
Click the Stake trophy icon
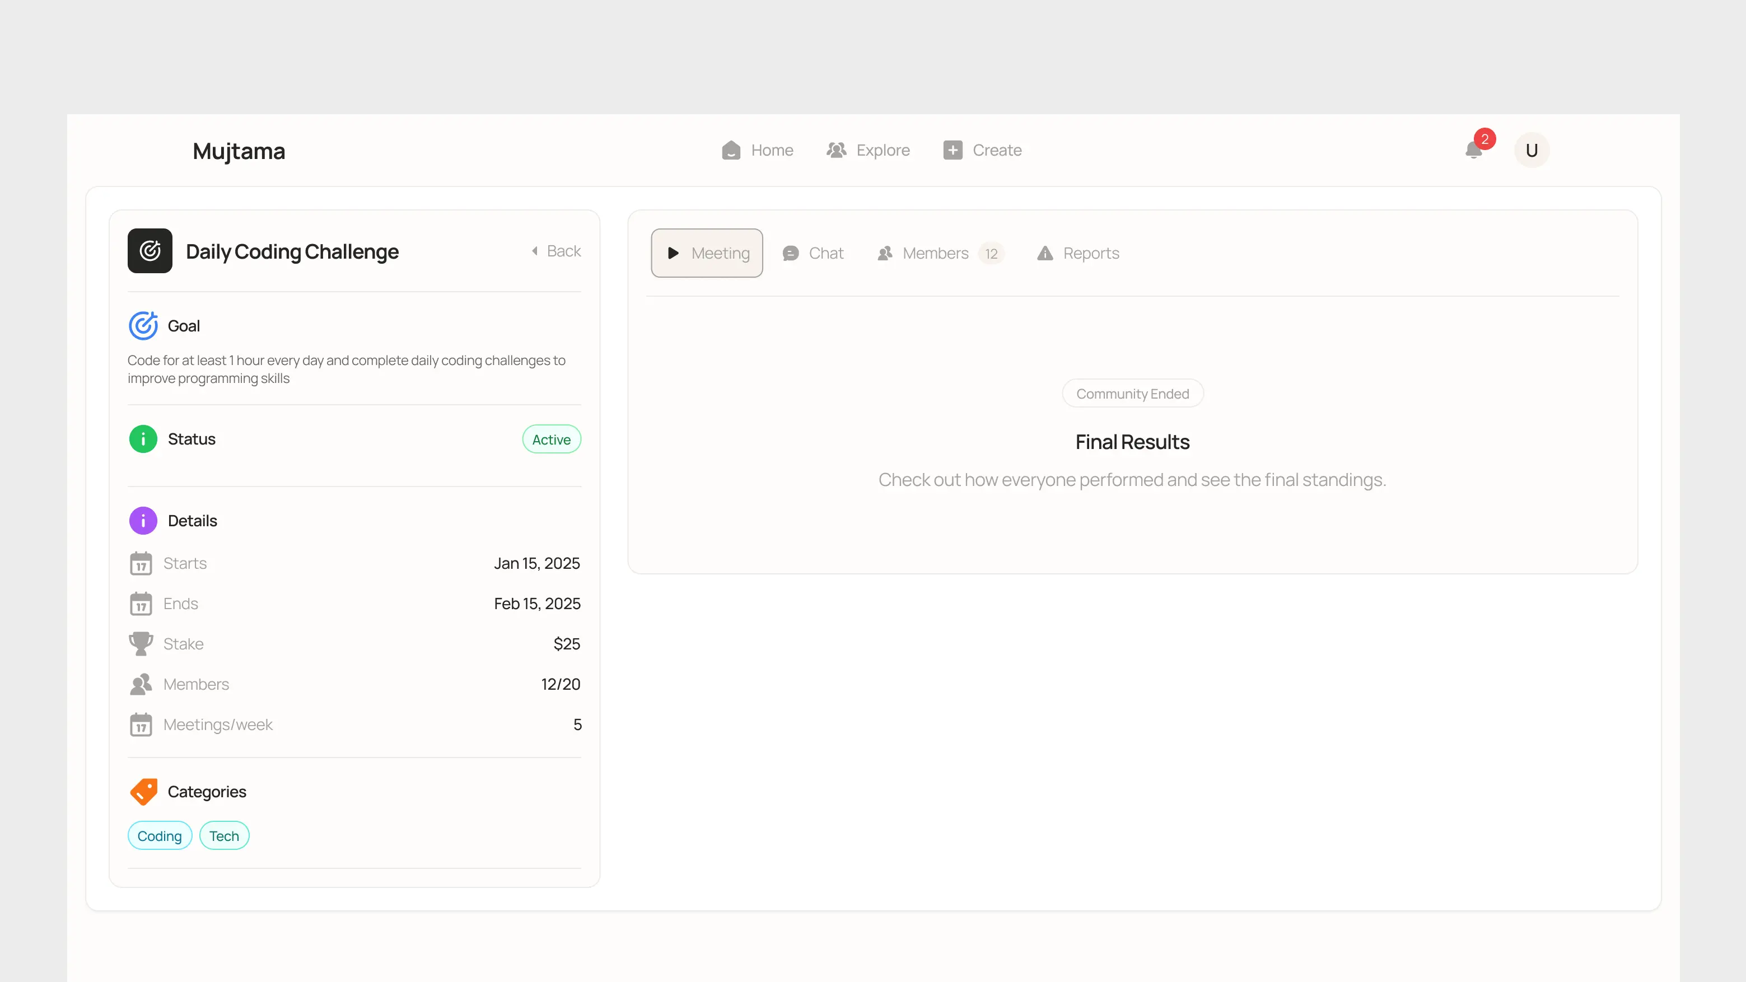pos(141,644)
